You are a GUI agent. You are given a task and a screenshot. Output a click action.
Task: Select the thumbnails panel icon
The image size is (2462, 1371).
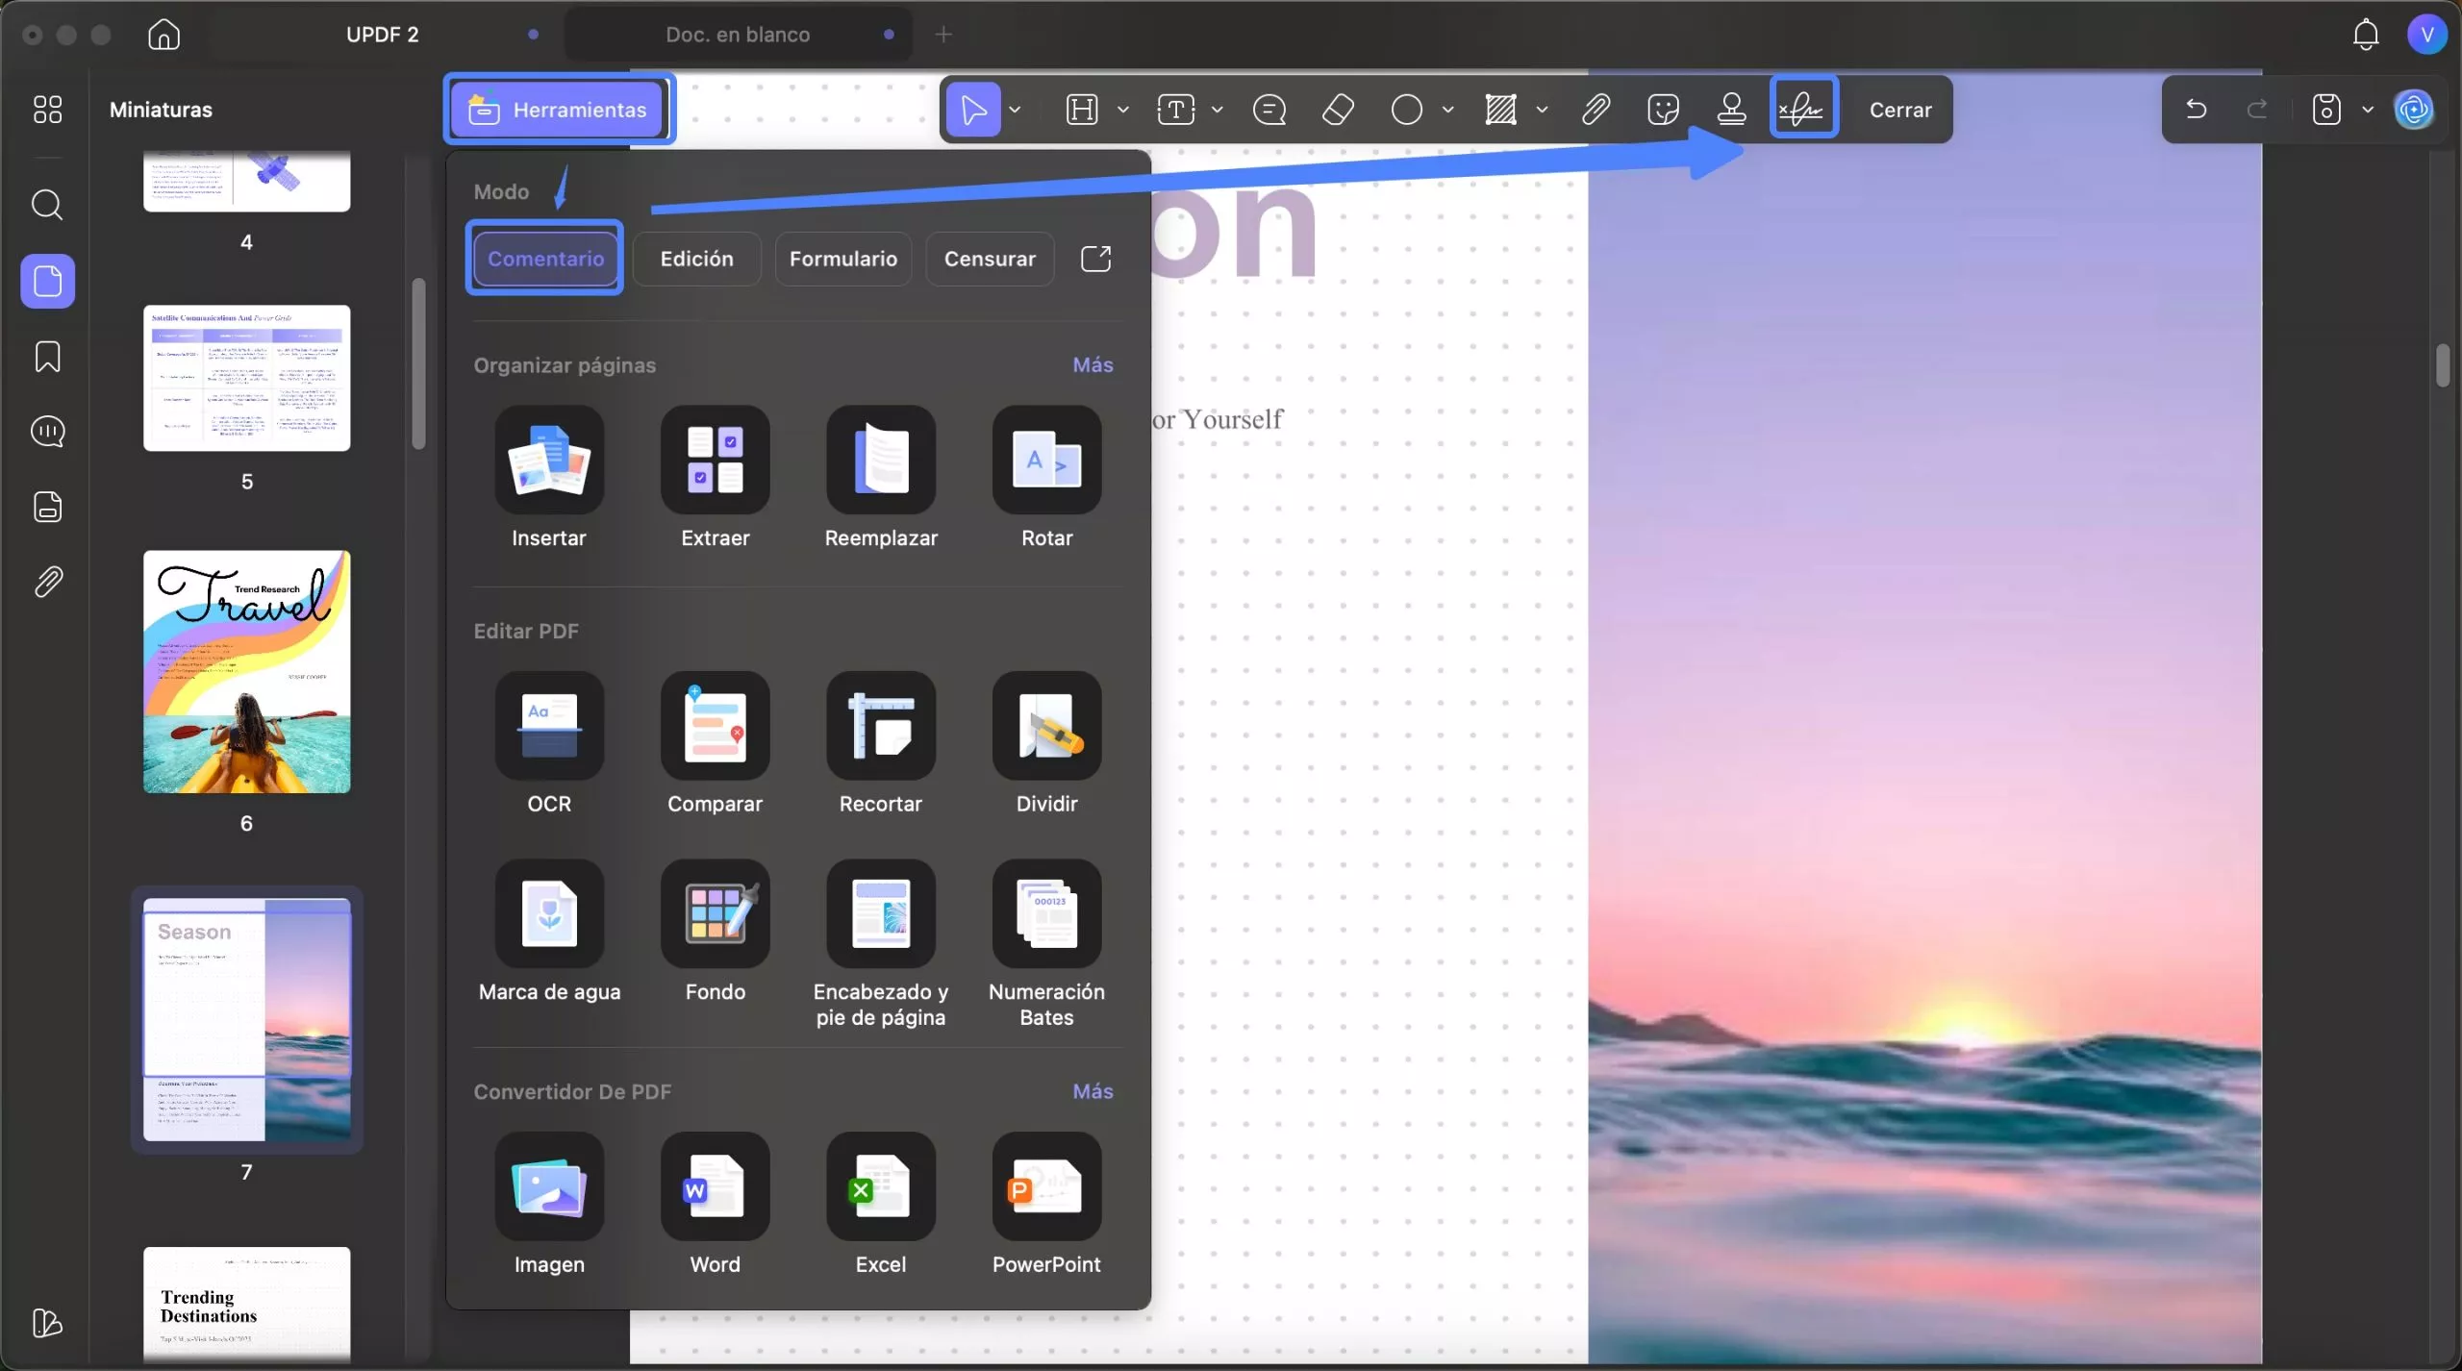point(48,281)
